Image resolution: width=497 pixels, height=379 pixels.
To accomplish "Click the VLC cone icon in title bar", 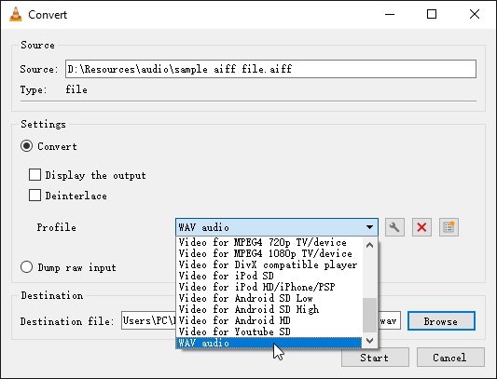I will pyautogui.click(x=16, y=14).
